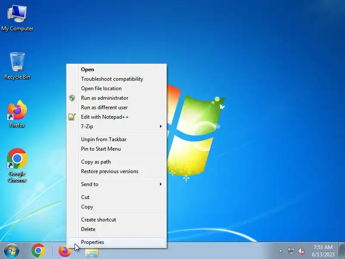Choose Run as different user
The image size is (345, 259).
(116, 107)
